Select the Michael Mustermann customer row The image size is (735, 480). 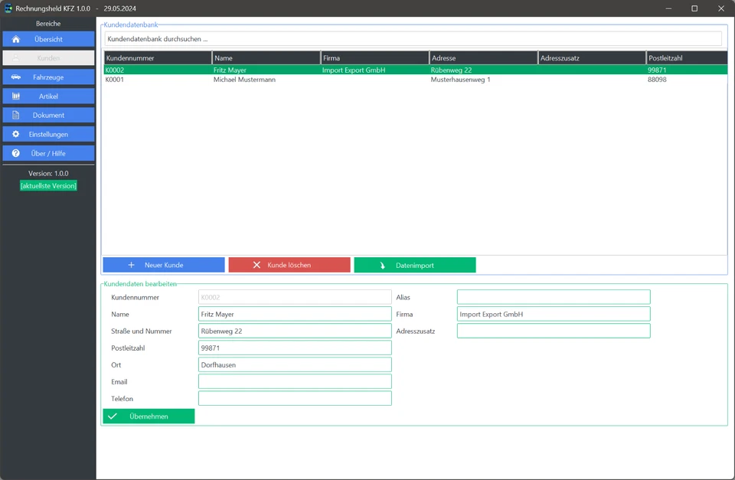click(244, 80)
